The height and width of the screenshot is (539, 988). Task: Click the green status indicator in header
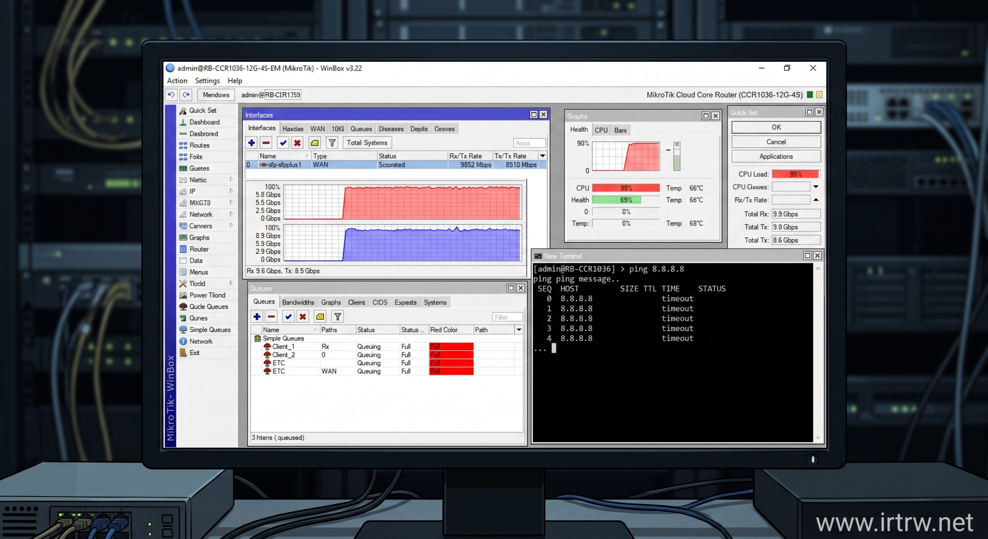tap(810, 95)
